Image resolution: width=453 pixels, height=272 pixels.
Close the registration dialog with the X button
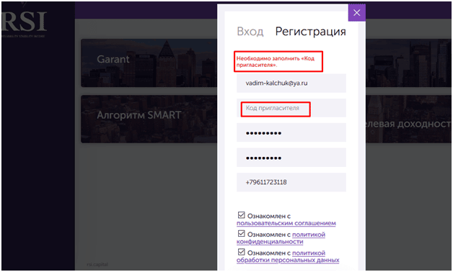pyautogui.click(x=356, y=13)
